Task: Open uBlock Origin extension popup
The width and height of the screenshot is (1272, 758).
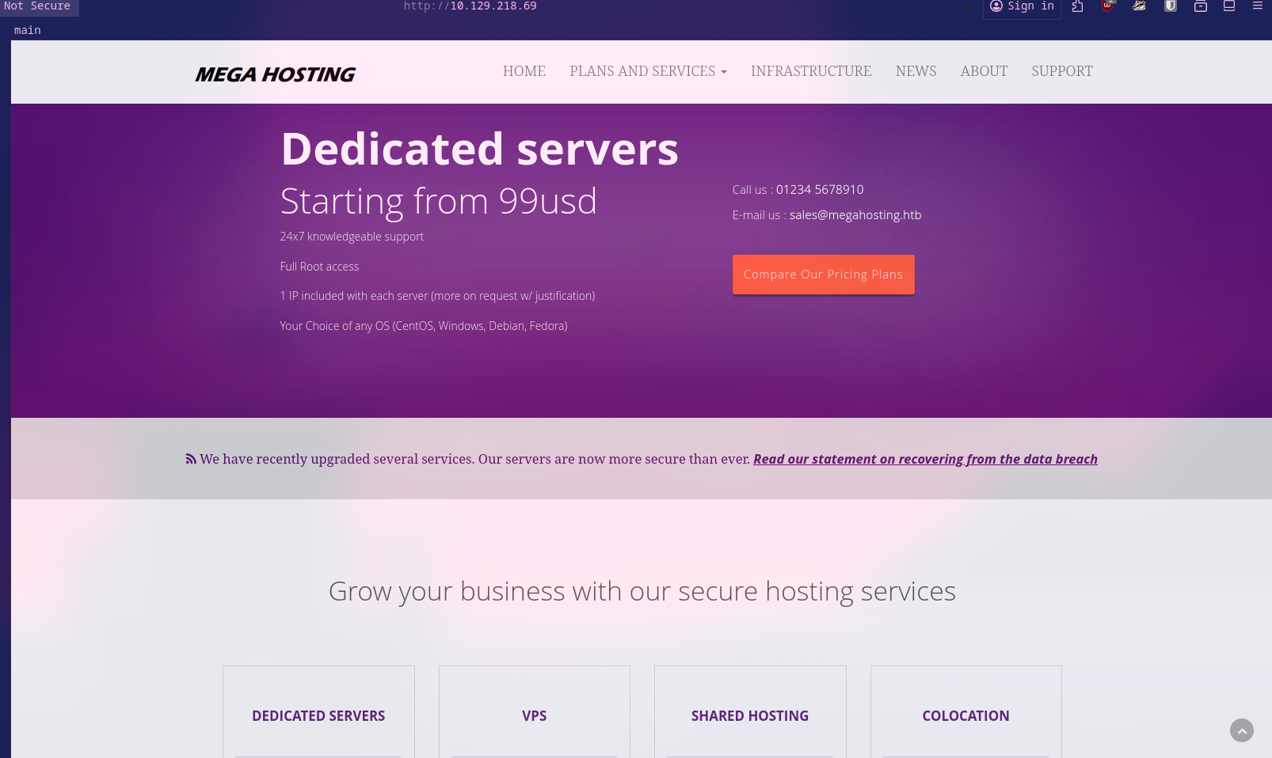Action: tap(1108, 7)
